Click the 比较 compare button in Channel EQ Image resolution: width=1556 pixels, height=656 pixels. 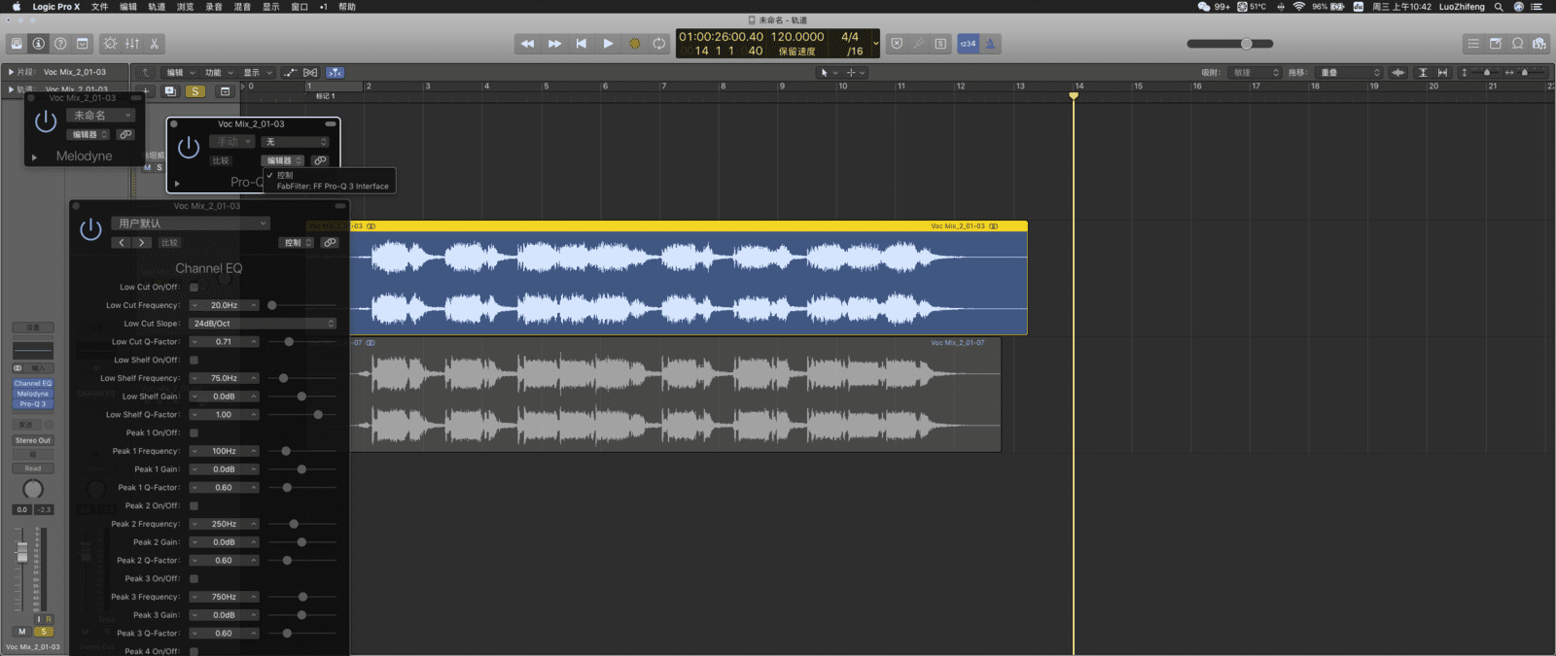click(169, 243)
